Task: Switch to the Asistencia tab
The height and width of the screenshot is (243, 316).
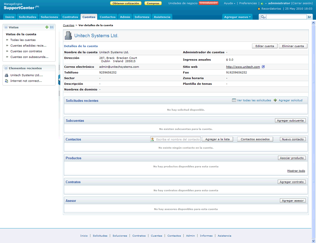Action: [162, 17]
